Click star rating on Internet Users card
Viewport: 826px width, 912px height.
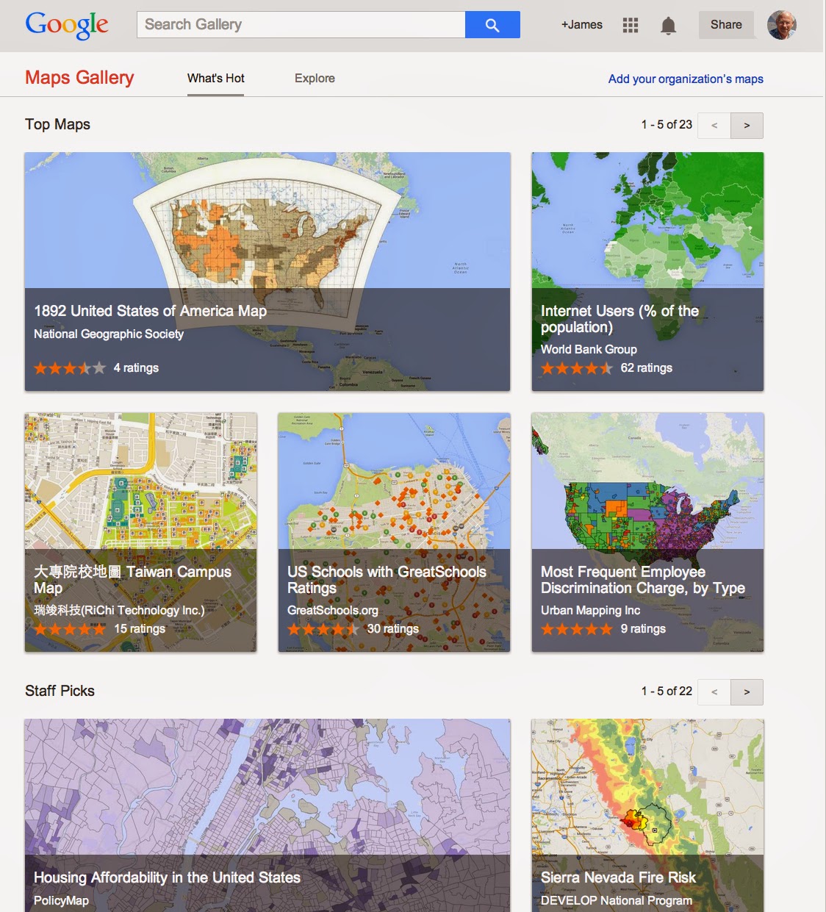click(x=577, y=368)
